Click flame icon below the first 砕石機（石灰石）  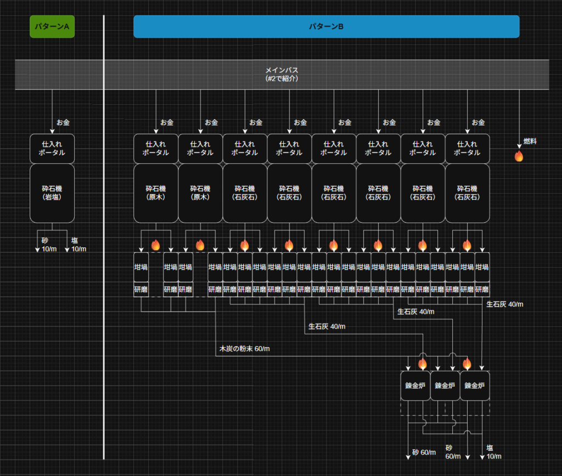coord(244,245)
